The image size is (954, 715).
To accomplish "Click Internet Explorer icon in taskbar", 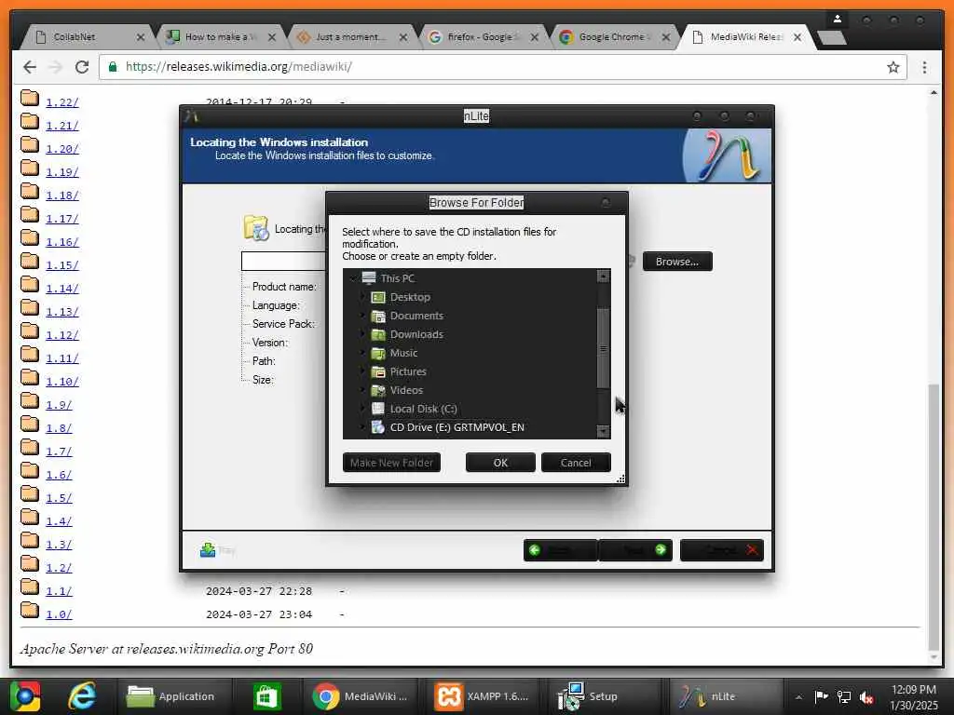I will click(82, 696).
